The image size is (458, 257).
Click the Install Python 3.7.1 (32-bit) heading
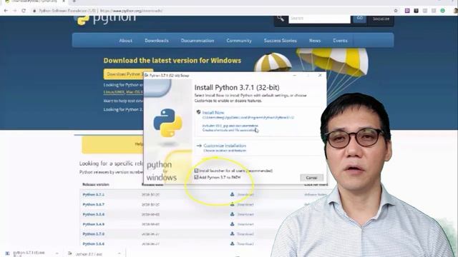(x=237, y=87)
